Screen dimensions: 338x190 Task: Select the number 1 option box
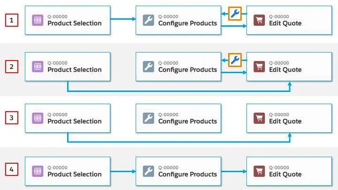tap(12, 20)
